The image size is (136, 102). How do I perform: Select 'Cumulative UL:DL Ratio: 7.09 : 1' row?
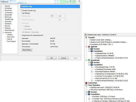point(102,44)
